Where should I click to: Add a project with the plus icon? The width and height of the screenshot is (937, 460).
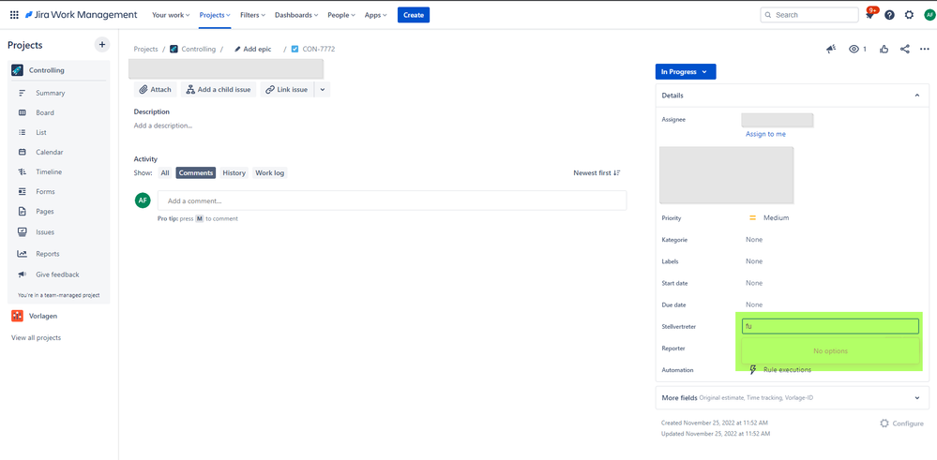102,45
